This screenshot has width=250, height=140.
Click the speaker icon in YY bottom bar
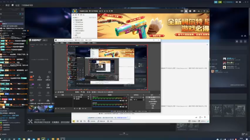coord(77,121)
